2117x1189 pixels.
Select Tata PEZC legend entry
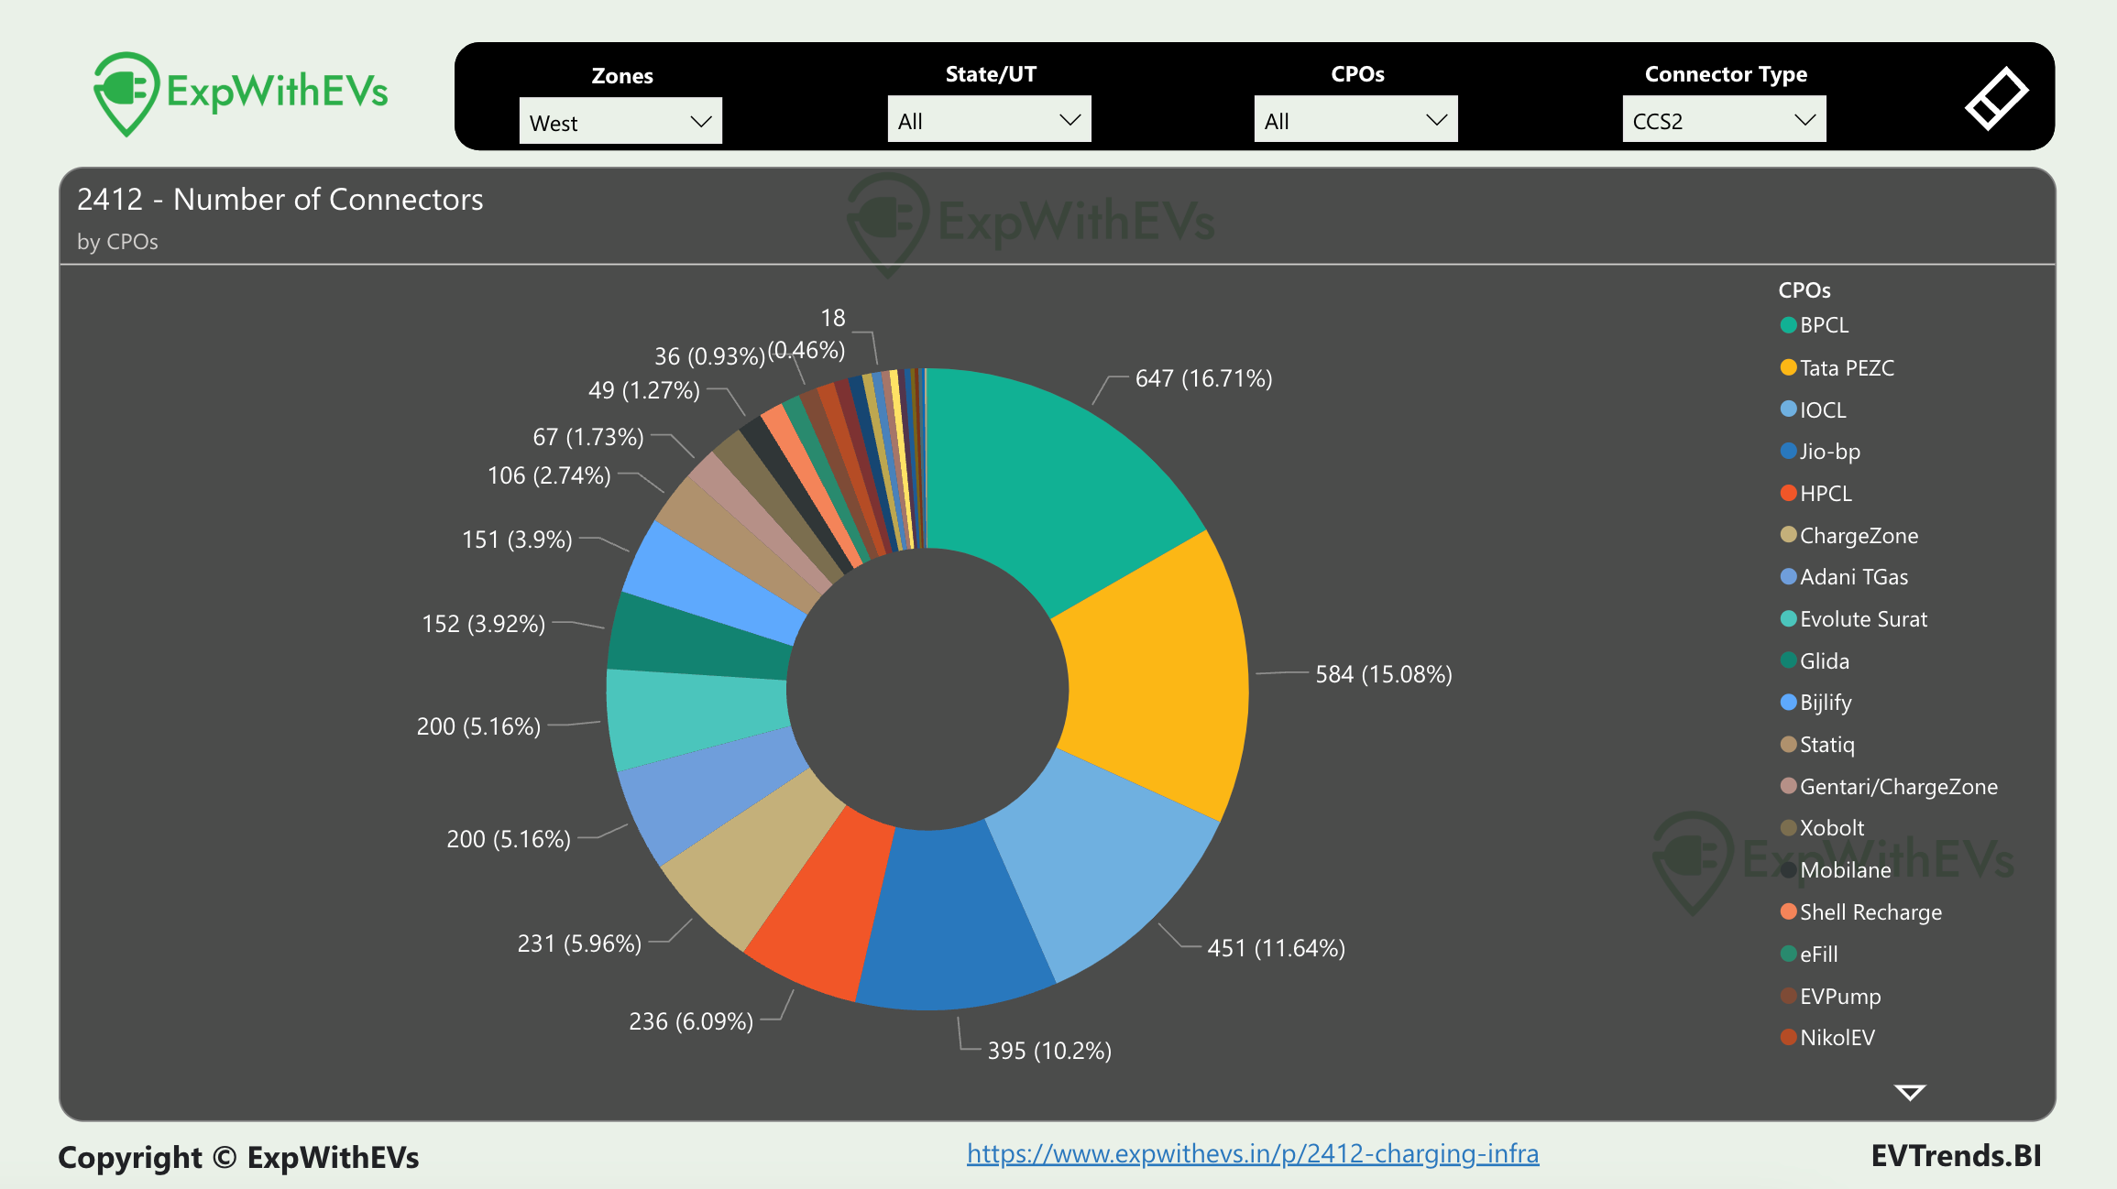coord(1837,367)
